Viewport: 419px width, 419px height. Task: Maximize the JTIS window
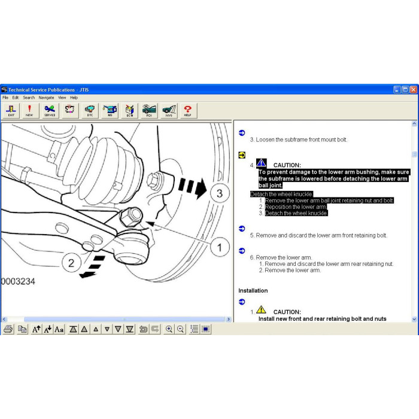405,90
